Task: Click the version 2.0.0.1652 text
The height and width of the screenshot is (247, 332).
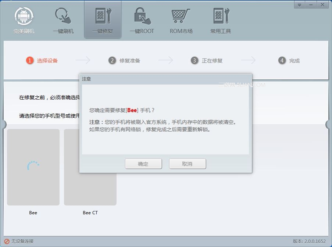Action: [309, 241]
